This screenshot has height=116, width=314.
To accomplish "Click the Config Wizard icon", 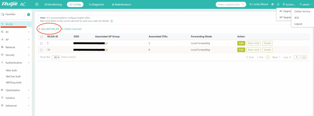I will [251, 4].
